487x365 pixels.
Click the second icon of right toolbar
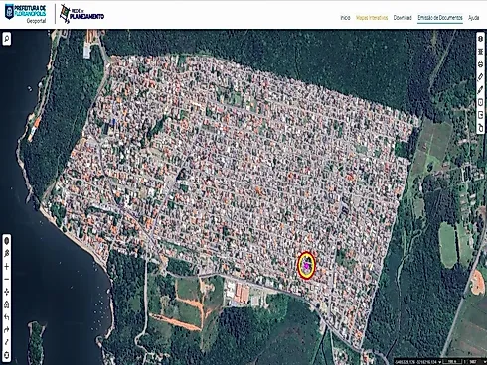pyautogui.click(x=481, y=52)
